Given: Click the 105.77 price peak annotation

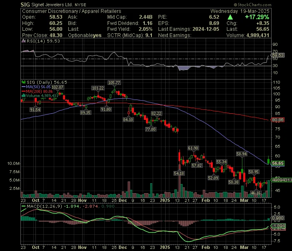Looking at the screenshot, I should (114, 83).
